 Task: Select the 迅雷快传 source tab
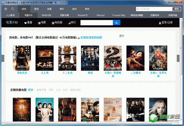[x=155, y=15]
